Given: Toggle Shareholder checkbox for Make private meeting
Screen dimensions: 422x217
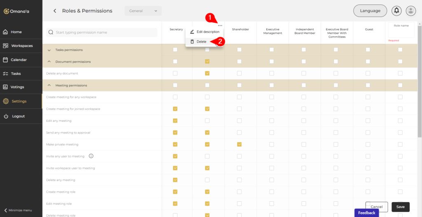Looking at the screenshot, I should tap(239, 145).
